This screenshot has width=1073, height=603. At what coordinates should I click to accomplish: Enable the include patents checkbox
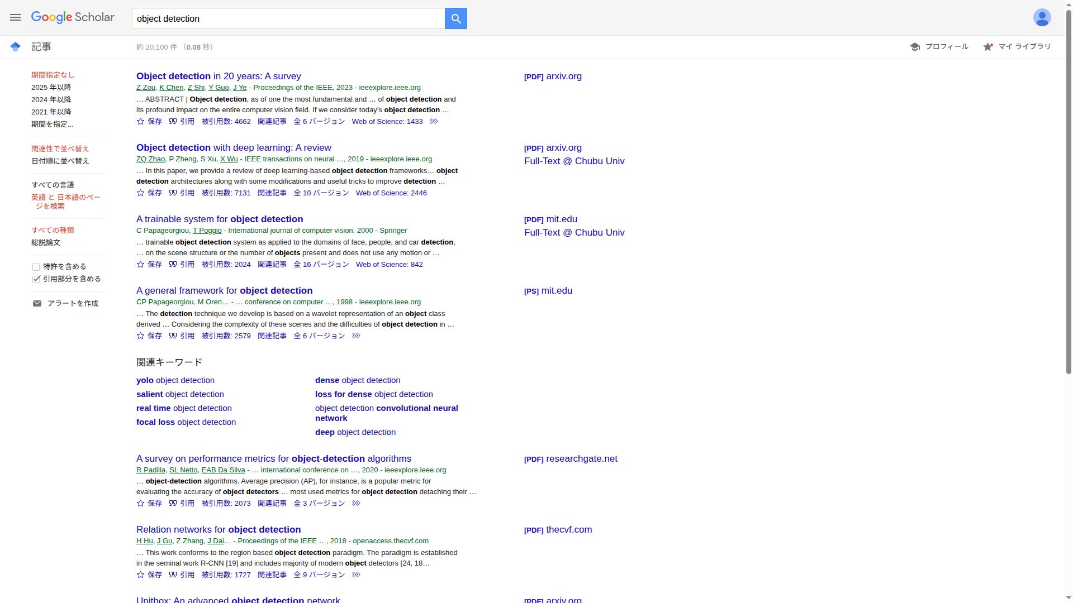click(x=36, y=267)
